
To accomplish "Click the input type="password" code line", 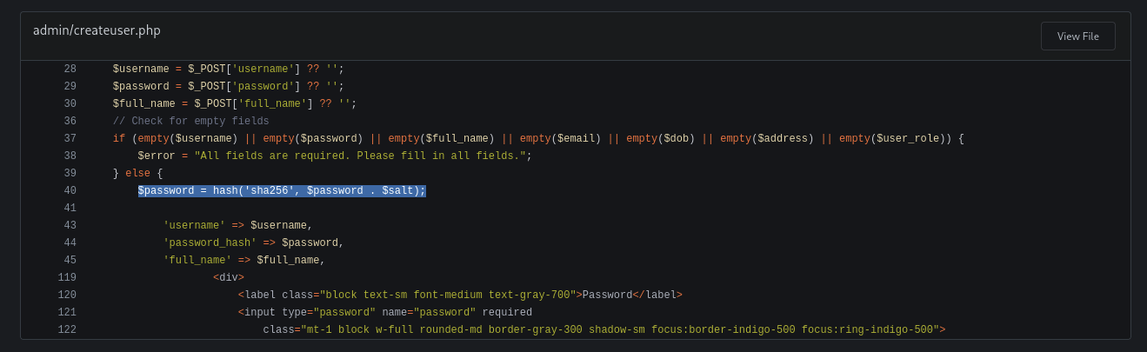I will point(385,312).
